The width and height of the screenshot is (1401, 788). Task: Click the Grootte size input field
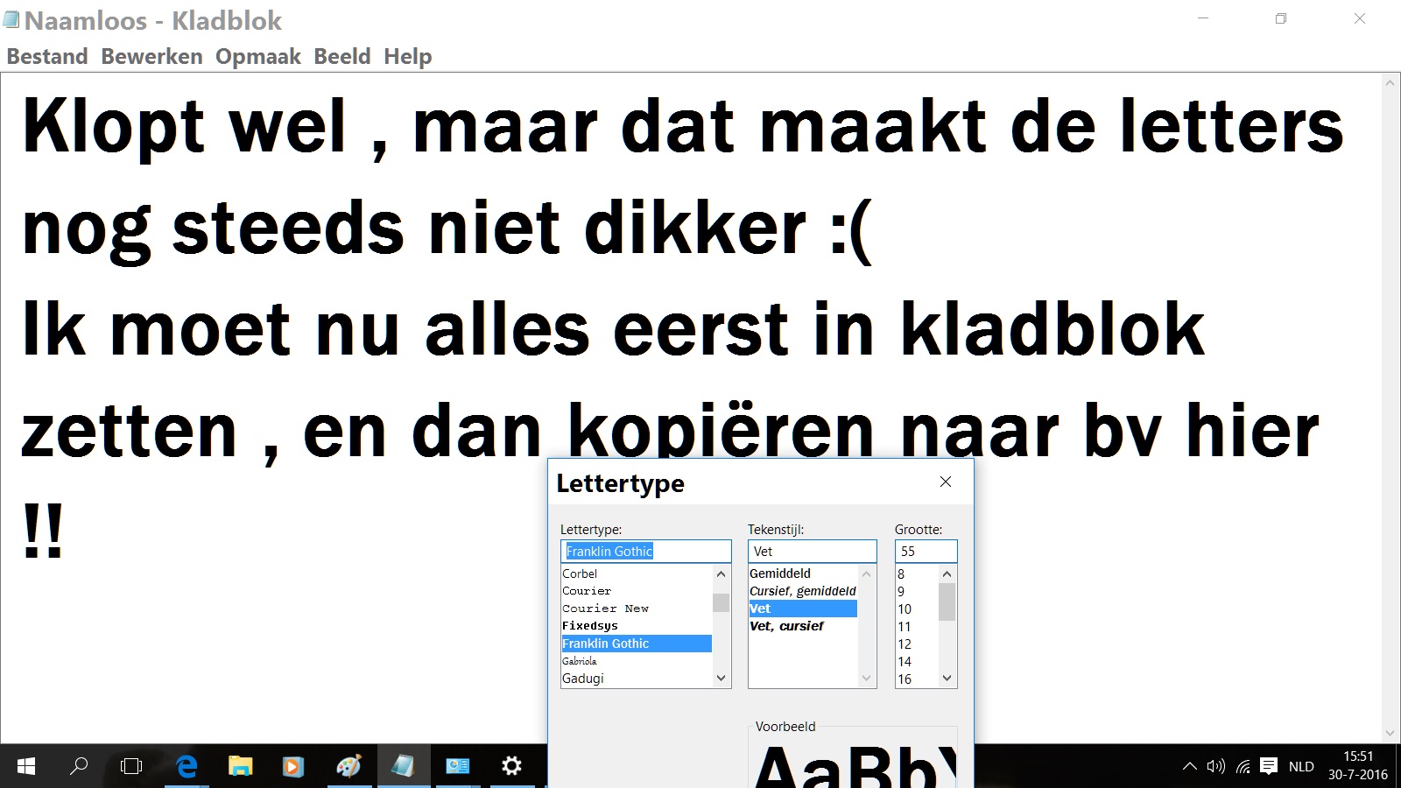[926, 552]
